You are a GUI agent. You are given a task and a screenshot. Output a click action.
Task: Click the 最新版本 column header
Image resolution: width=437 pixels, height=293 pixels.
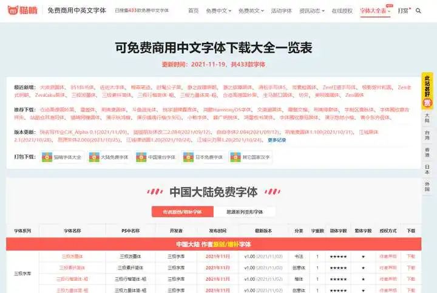(x=263, y=231)
